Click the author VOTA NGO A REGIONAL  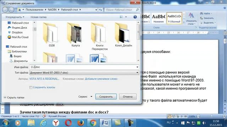pyautogui.click(x=44, y=79)
